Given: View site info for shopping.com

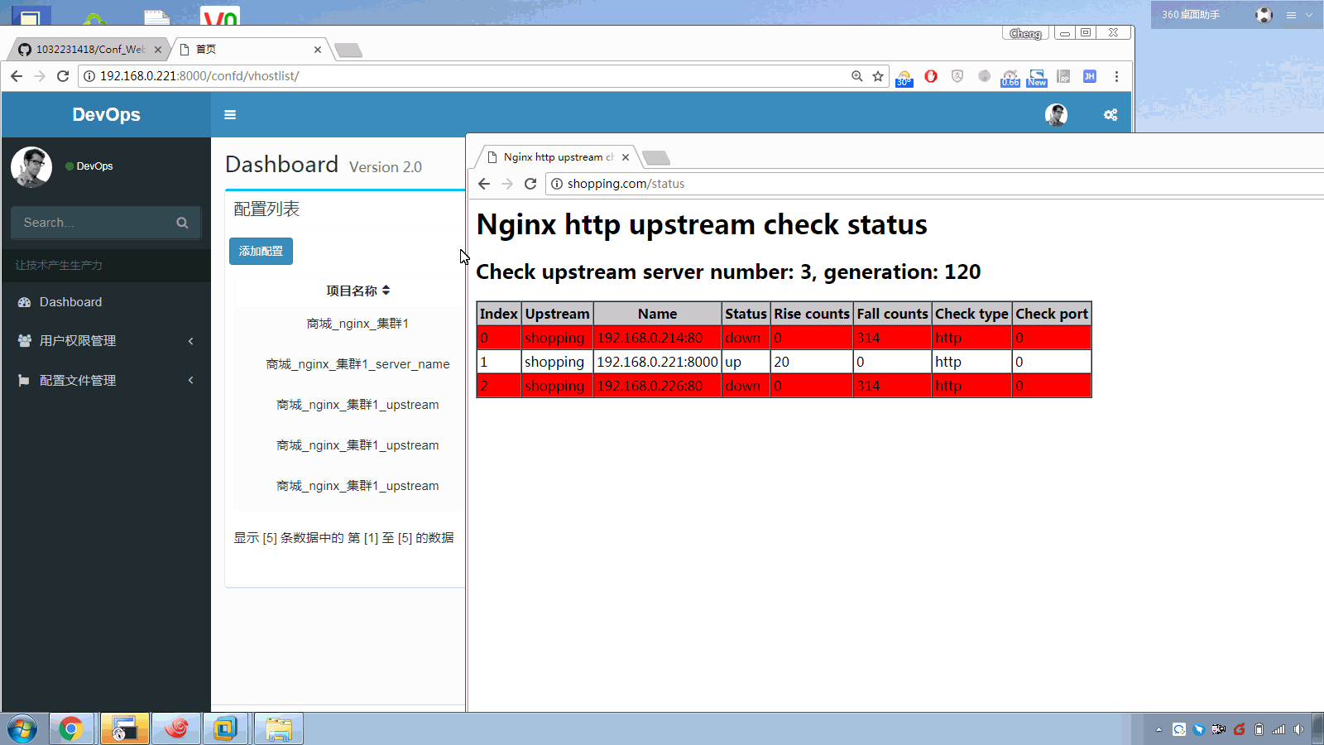Looking at the screenshot, I should tap(557, 184).
